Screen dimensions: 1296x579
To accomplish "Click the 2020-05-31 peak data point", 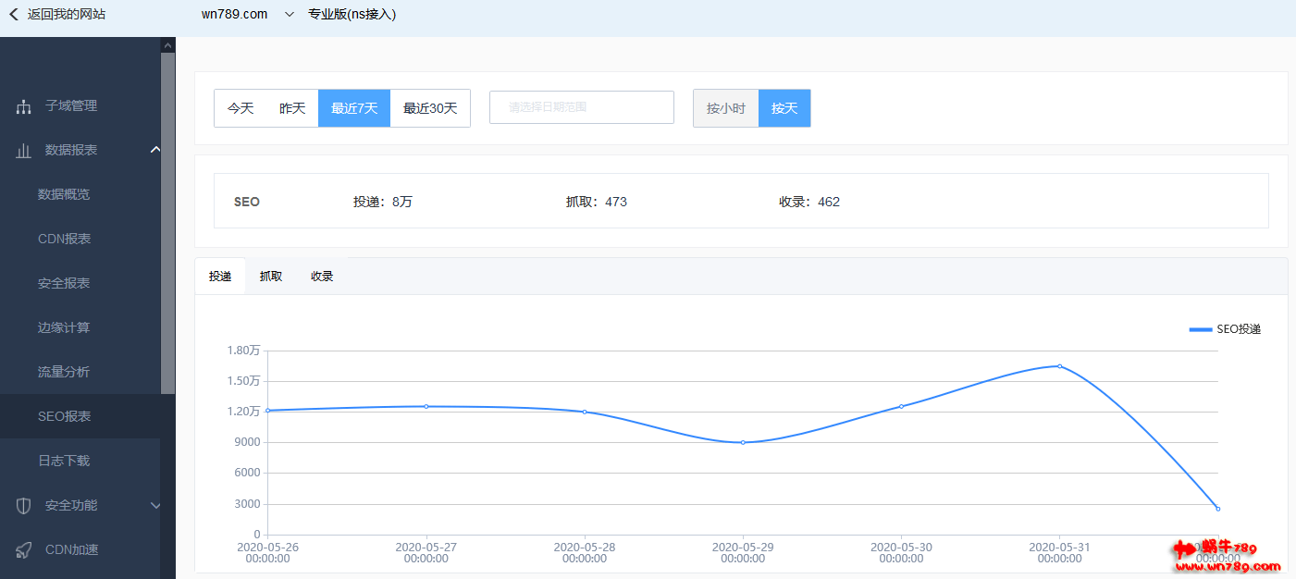I will pyautogui.click(x=1059, y=366).
